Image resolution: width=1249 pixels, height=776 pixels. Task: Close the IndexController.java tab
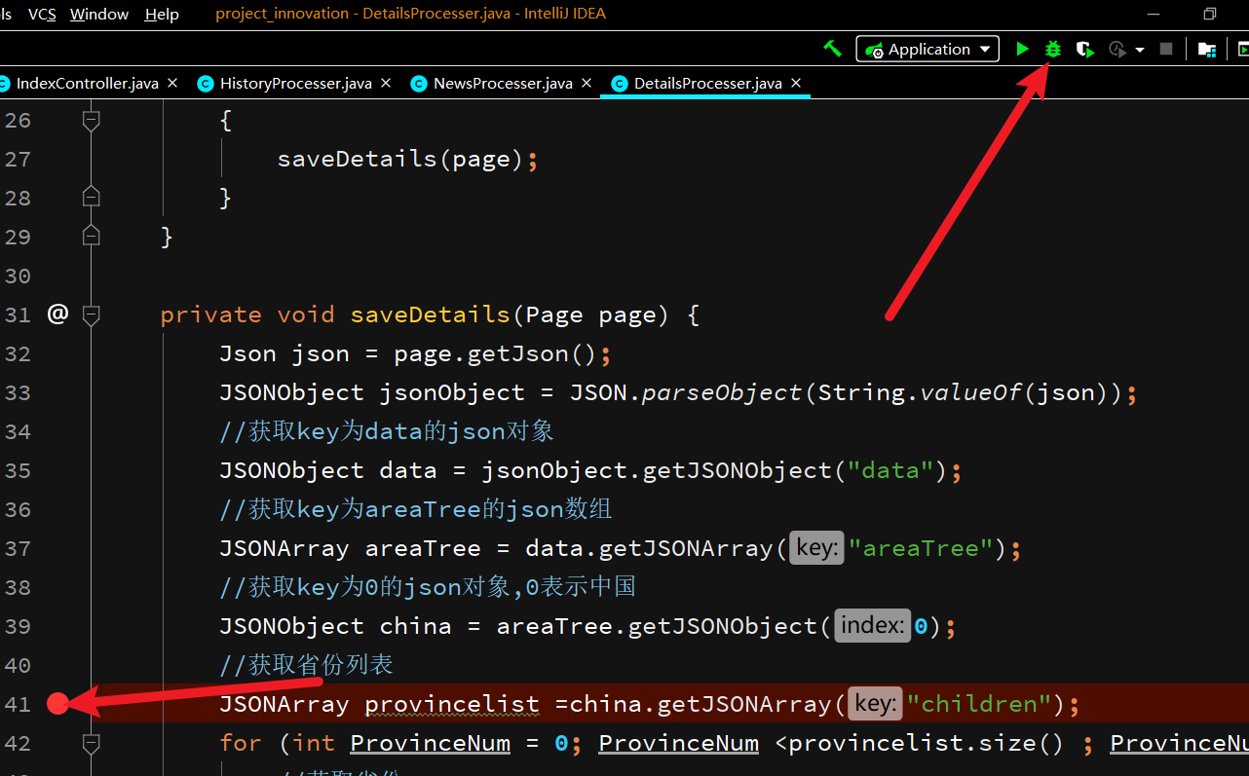click(172, 84)
